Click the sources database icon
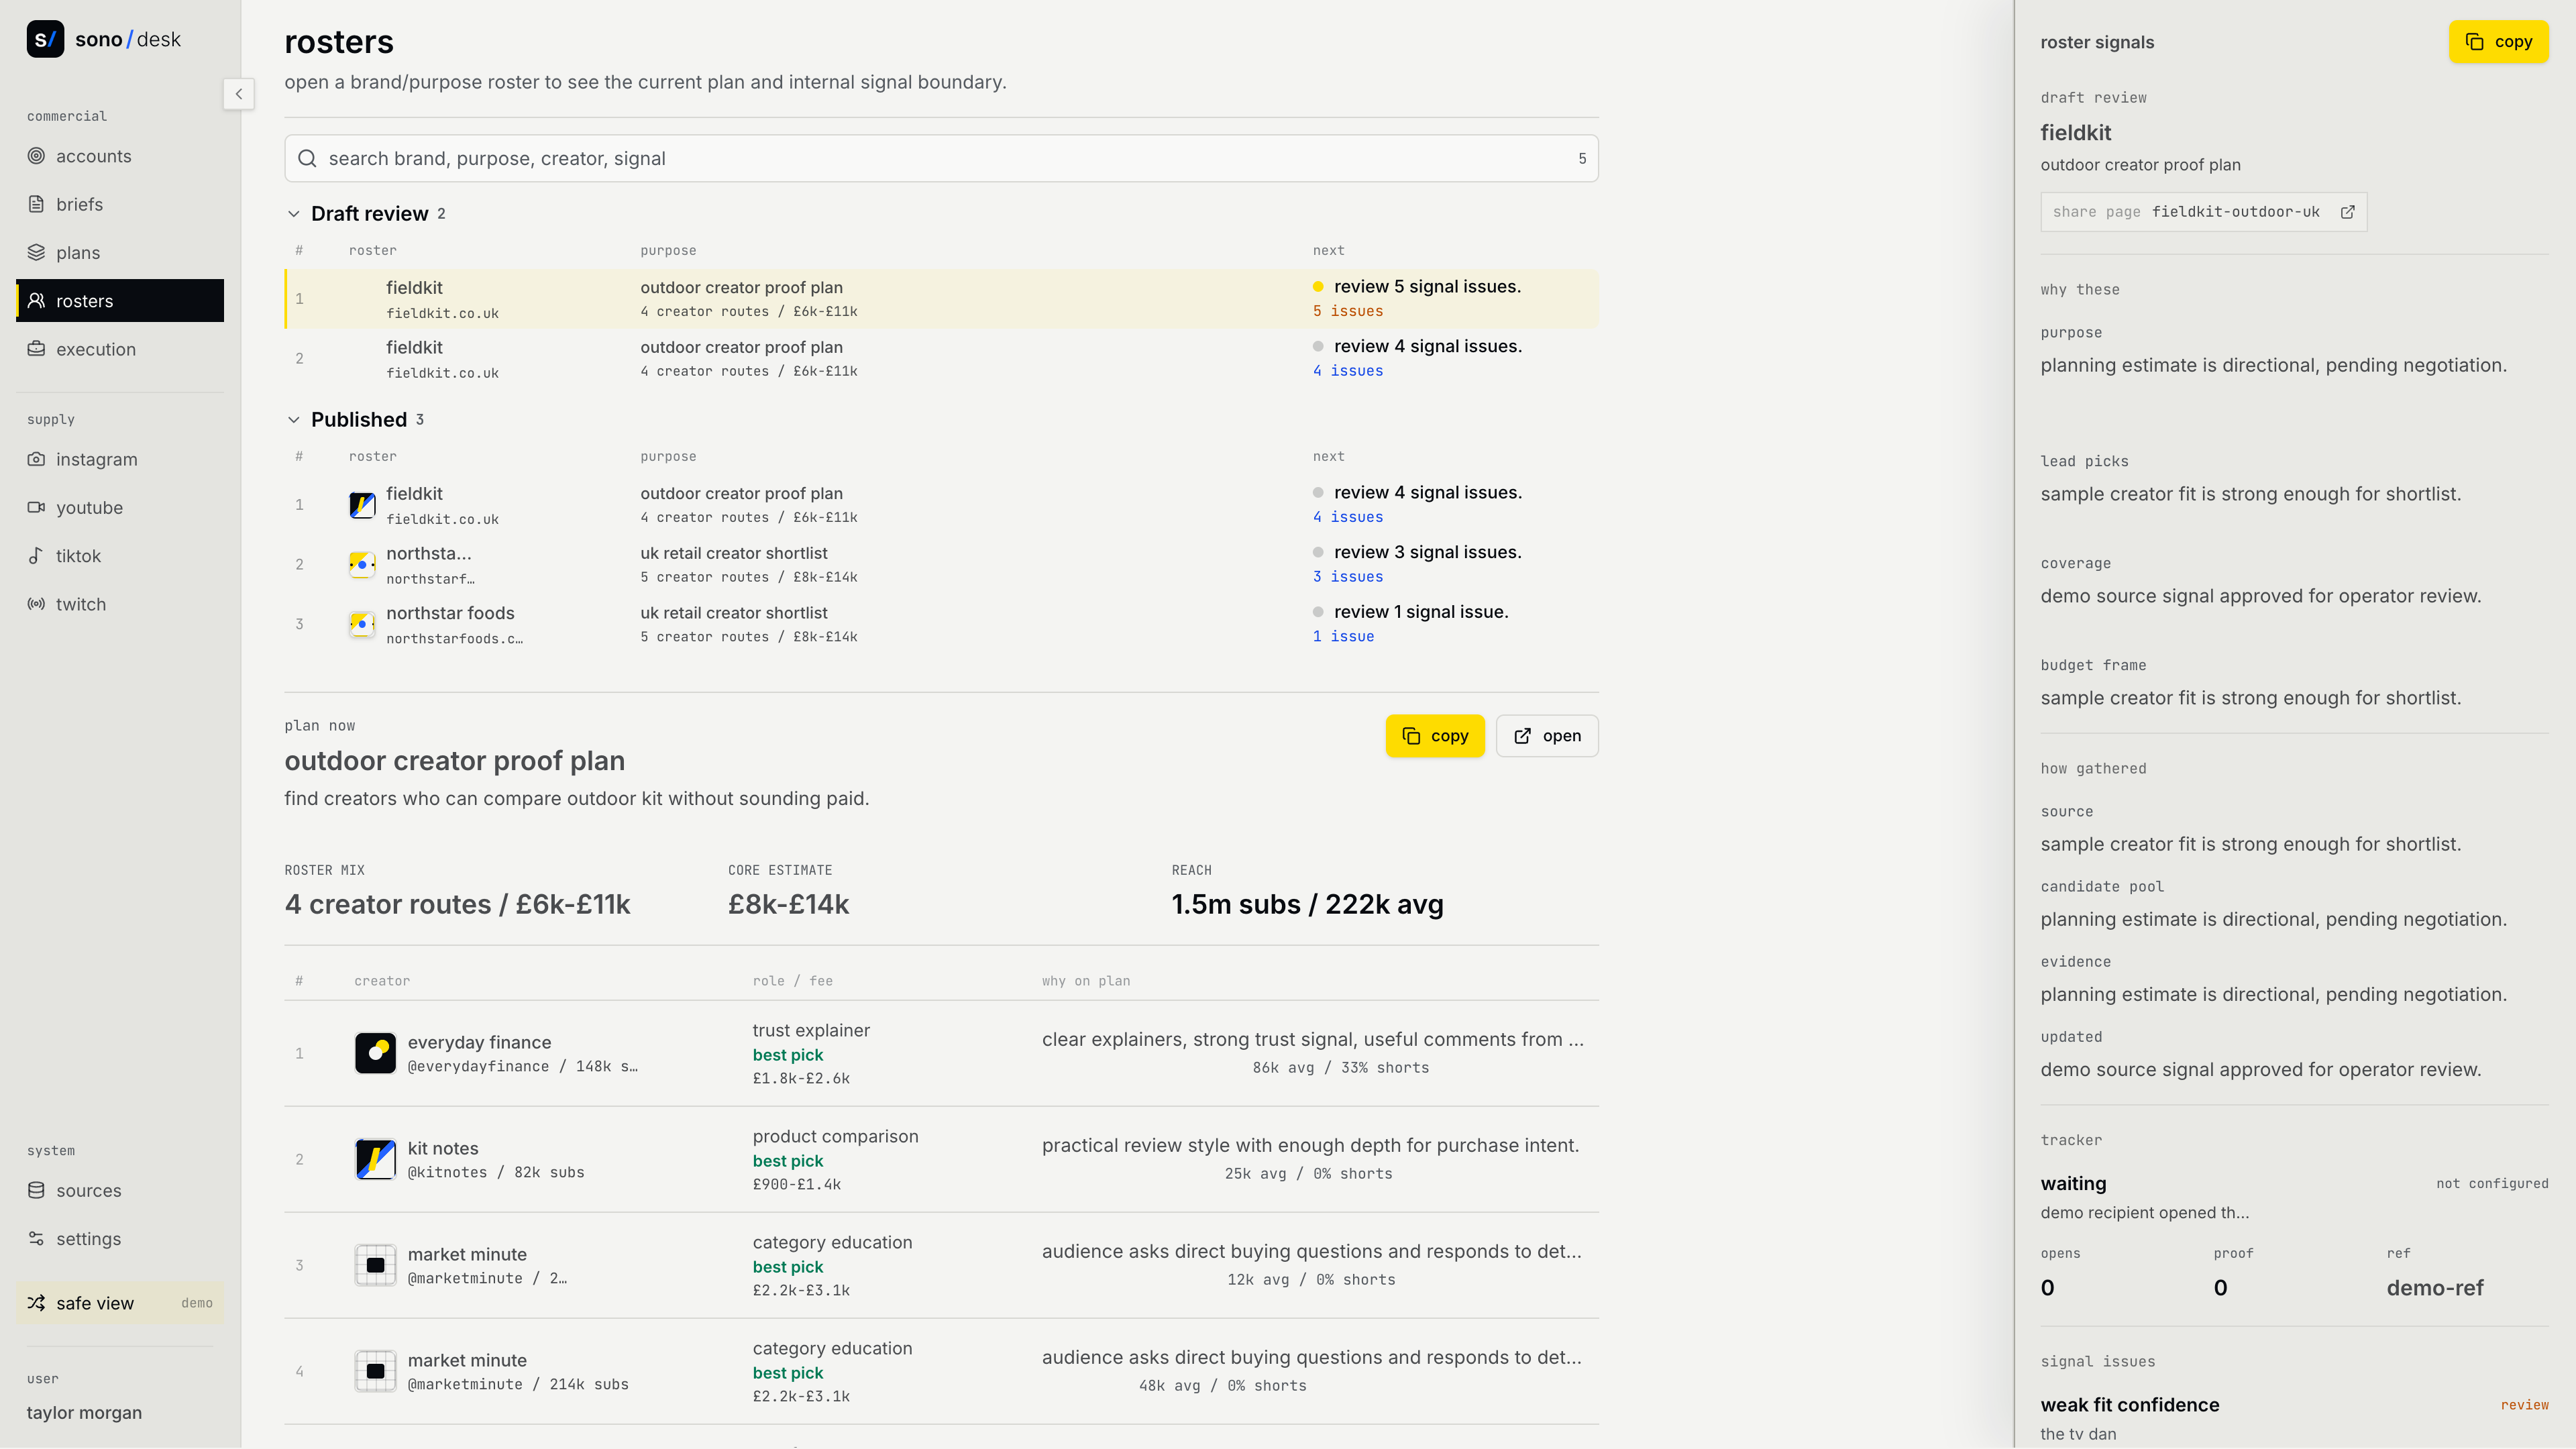Image resolution: width=2576 pixels, height=1449 pixels. coord(36,1190)
